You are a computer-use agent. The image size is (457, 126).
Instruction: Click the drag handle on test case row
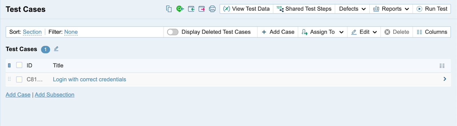[x=9, y=79]
